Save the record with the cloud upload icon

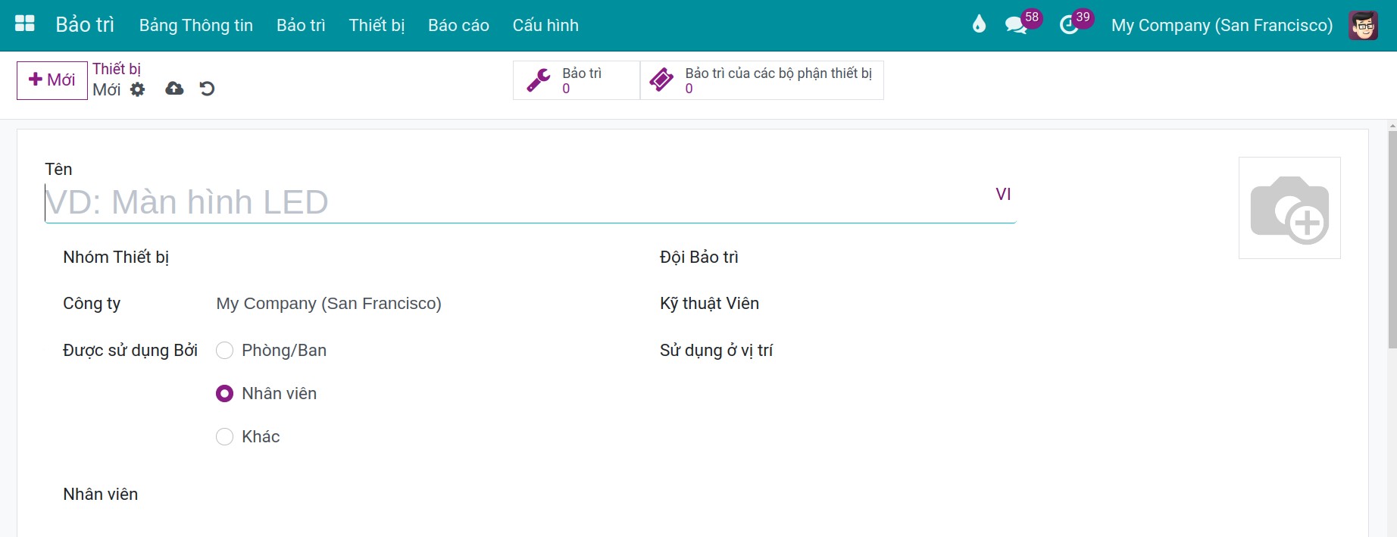(174, 89)
